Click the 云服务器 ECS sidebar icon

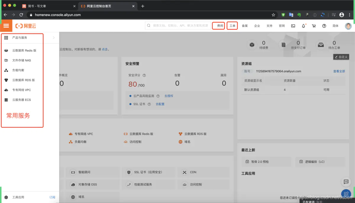[x=6, y=100]
